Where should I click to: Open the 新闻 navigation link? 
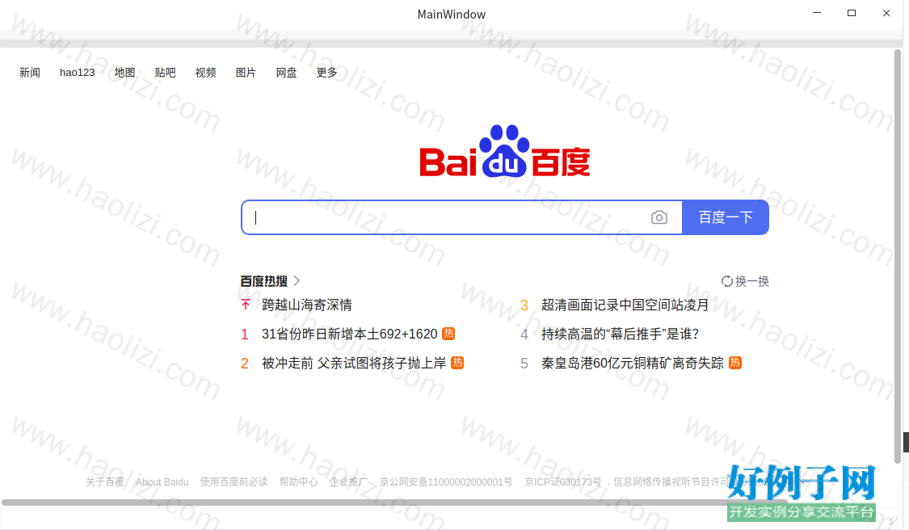(30, 73)
